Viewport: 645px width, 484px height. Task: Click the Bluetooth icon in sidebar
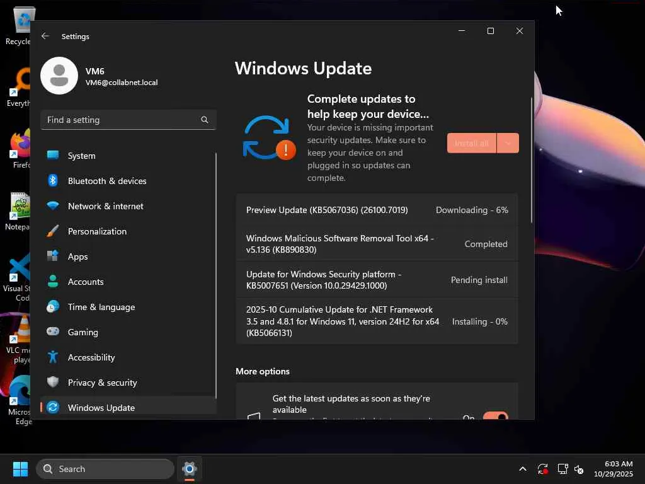(x=53, y=180)
